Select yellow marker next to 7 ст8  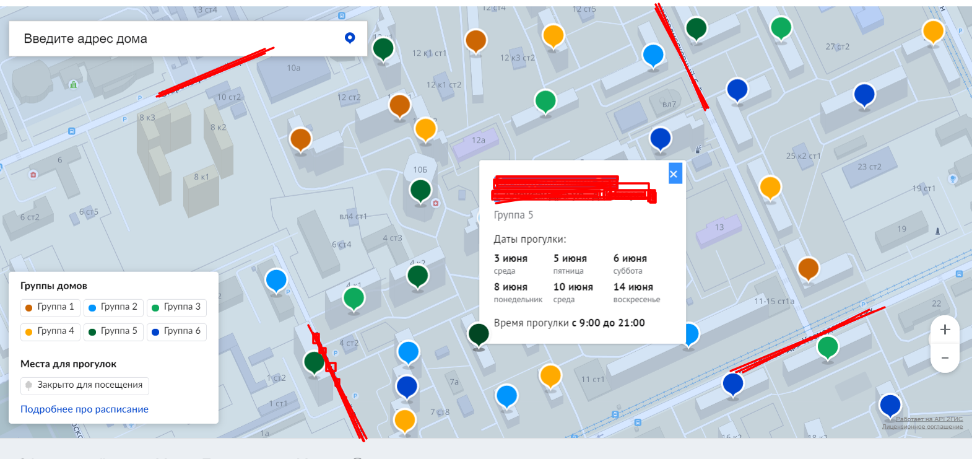(x=405, y=420)
